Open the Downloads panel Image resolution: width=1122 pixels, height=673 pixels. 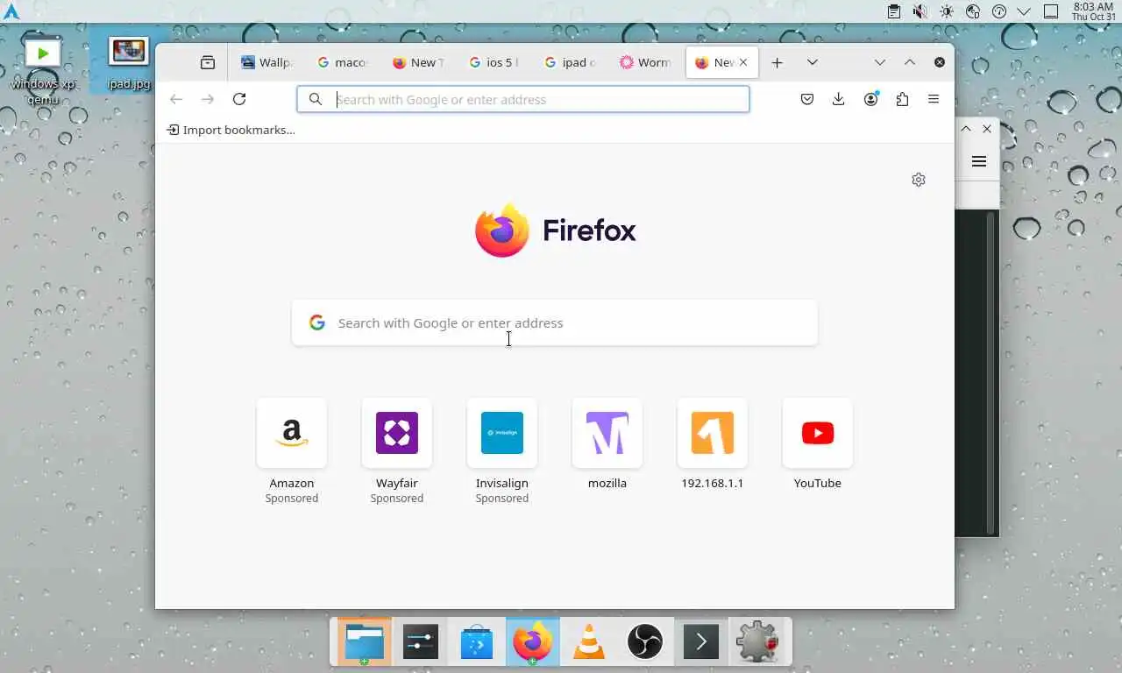point(839,99)
